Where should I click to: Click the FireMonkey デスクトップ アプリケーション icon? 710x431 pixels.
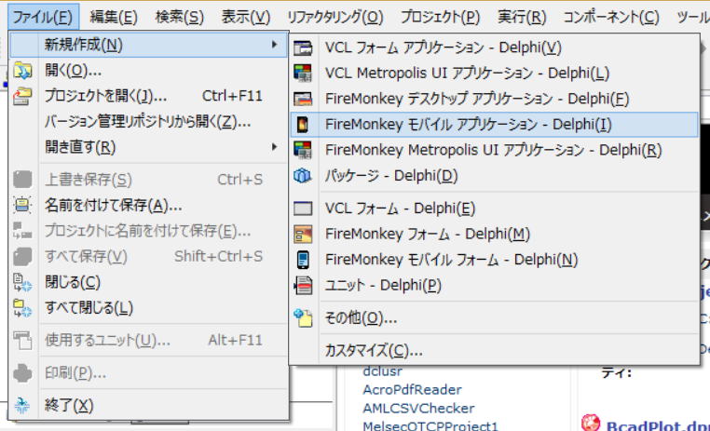[x=303, y=99]
